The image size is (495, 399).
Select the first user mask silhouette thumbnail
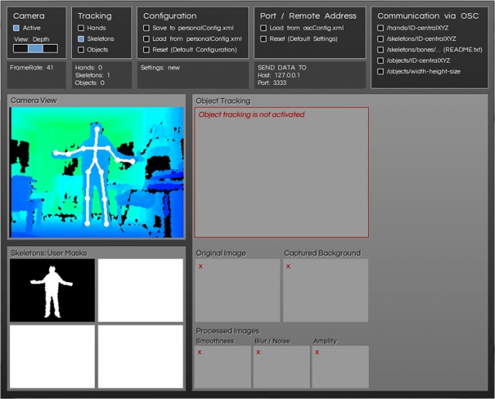[x=53, y=290]
